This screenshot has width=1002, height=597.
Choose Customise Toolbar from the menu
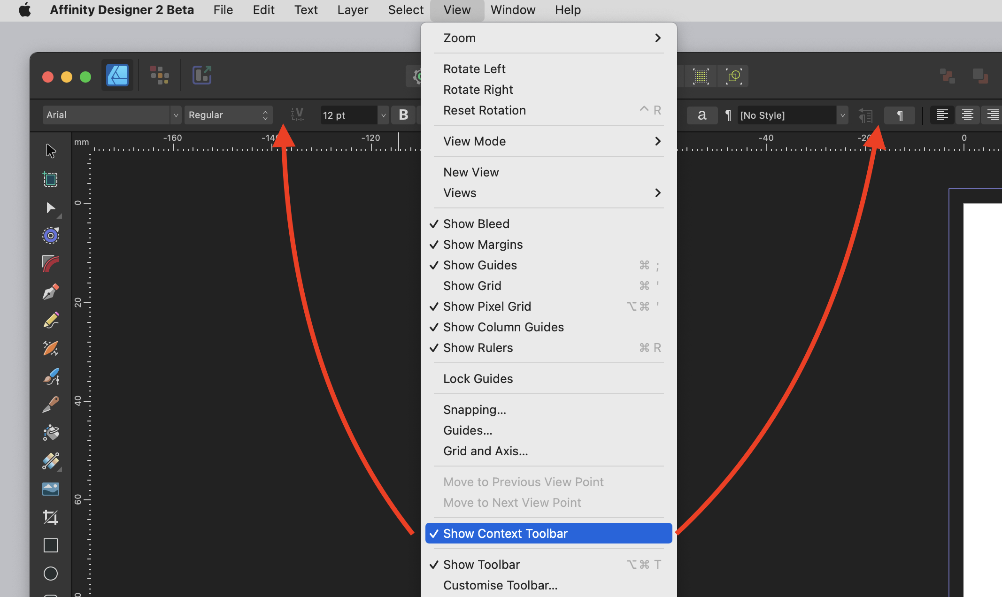[500, 585]
